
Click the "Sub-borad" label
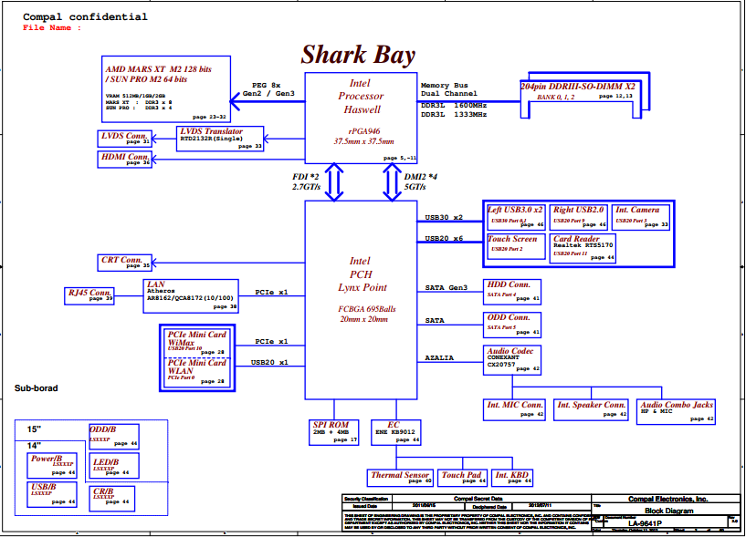37,388
